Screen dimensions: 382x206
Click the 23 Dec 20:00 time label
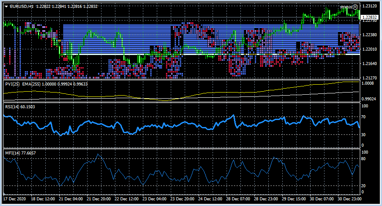[x=183, y=199]
